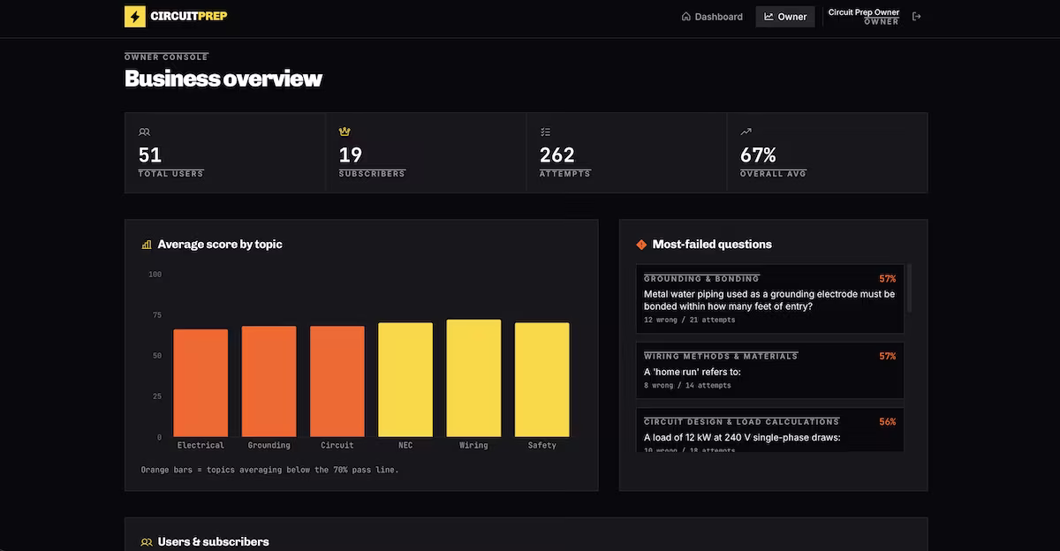Open the 'home run' refers to question
Viewport: 1060px width, 551px height.
[x=769, y=370]
